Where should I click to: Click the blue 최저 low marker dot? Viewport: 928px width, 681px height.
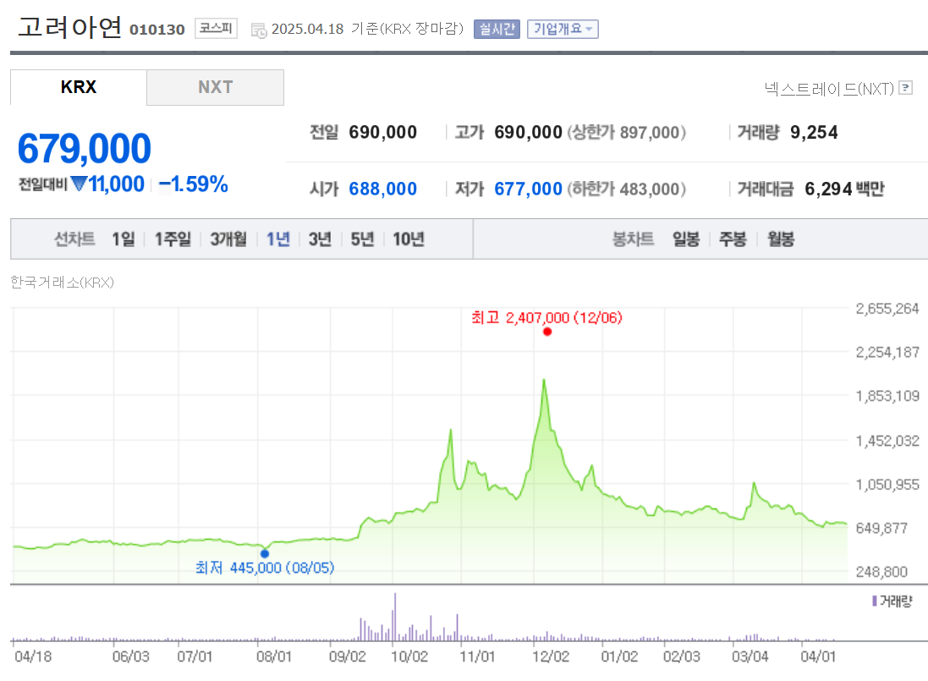point(265,554)
